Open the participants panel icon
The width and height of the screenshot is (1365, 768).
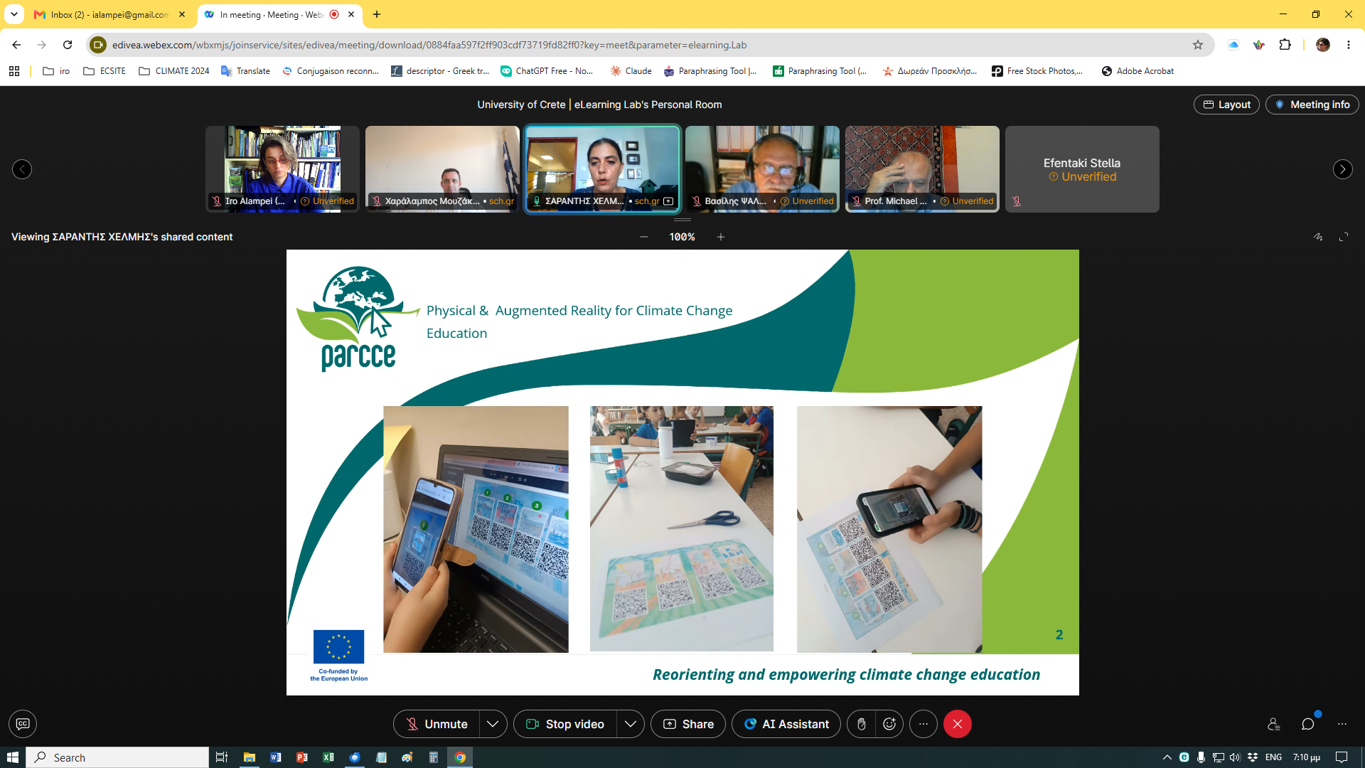(x=1273, y=724)
